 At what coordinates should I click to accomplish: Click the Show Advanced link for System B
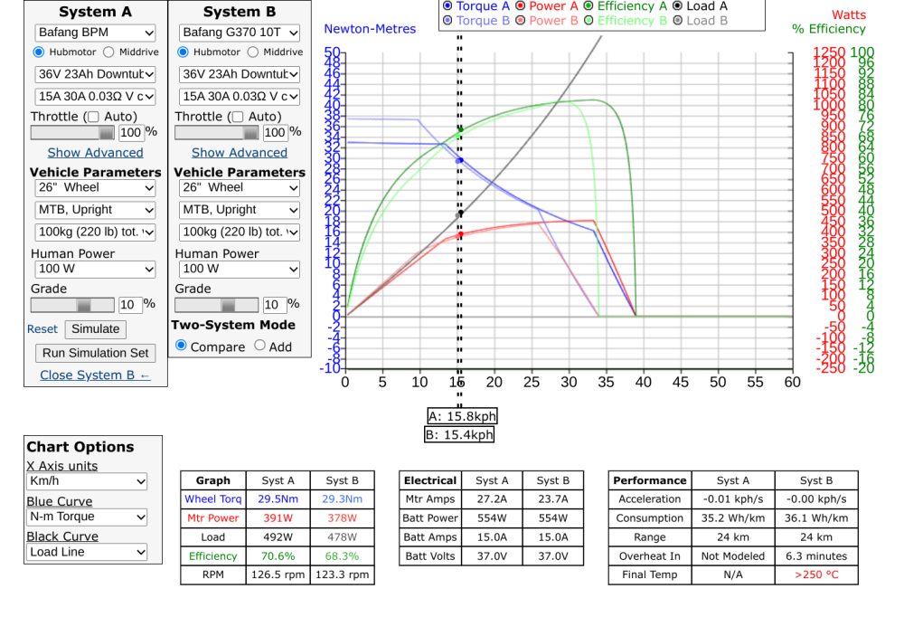coord(239,152)
